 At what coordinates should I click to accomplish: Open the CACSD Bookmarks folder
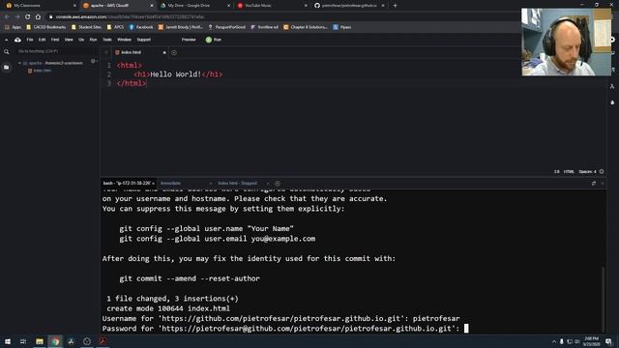point(46,27)
